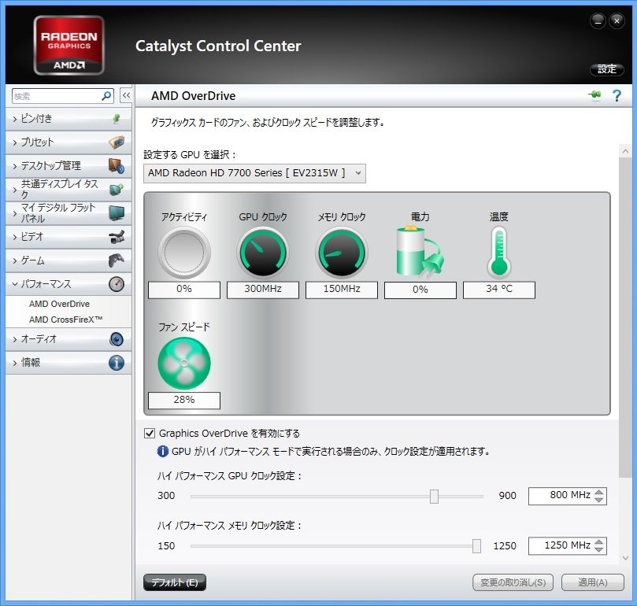The height and width of the screenshot is (606, 637).
Task: Click the 電力 battery power icon
Action: [420, 251]
